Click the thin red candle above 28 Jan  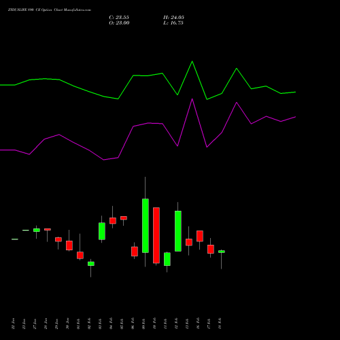[48, 230]
